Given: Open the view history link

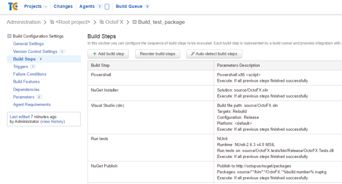Looking at the screenshot, I should coord(53,122).
